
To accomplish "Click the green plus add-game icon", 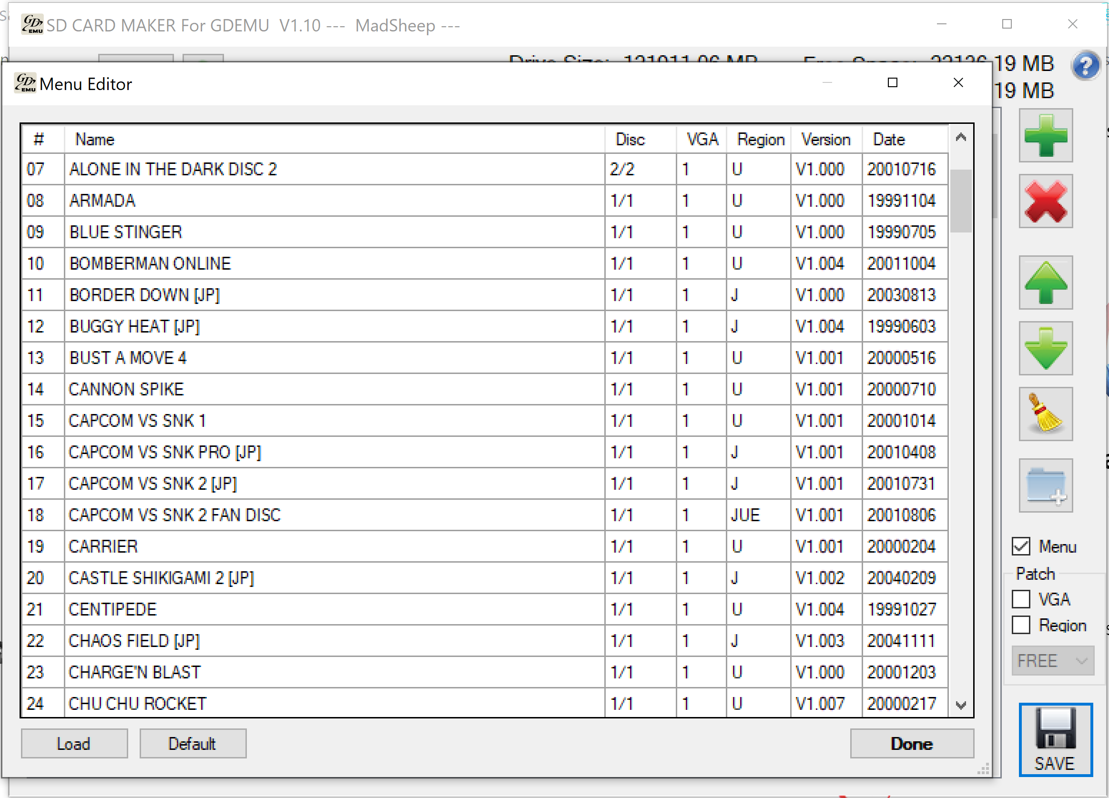I will point(1046,135).
